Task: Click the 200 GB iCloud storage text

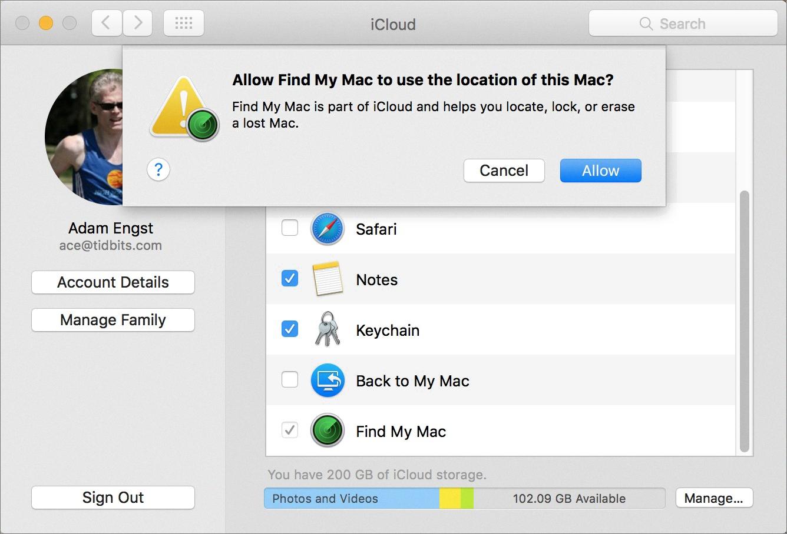Action: 377,475
